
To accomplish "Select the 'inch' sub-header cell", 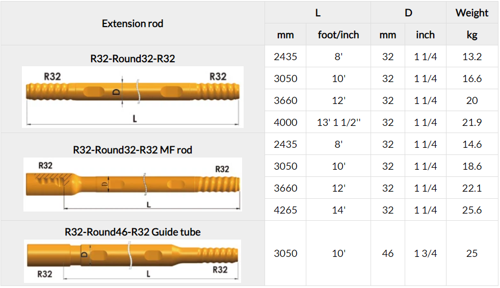I will (425, 35).
